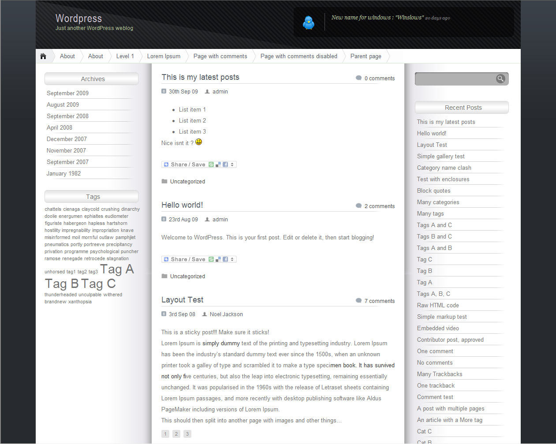Open the 'Hello world!' post title
This screenshot has width=556, height=444.
(x=182, y=205)
